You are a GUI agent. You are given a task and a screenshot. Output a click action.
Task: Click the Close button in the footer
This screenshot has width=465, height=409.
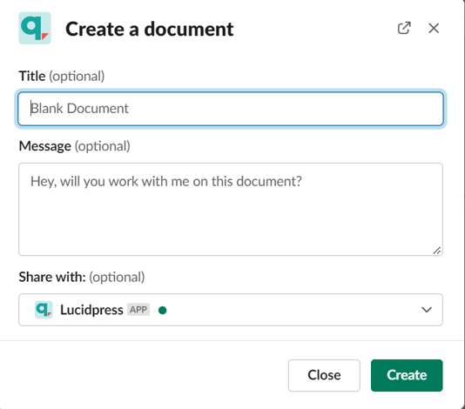point(324,375)
